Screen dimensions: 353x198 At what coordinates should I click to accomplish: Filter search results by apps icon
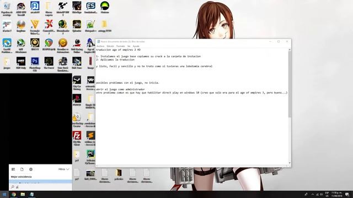point(13,169)
